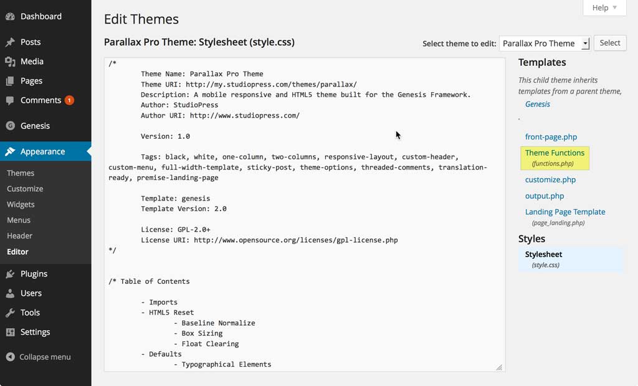Open the Theme Functions template file
This screenshot has width=638, height=386.
click(x=555, y=153)
